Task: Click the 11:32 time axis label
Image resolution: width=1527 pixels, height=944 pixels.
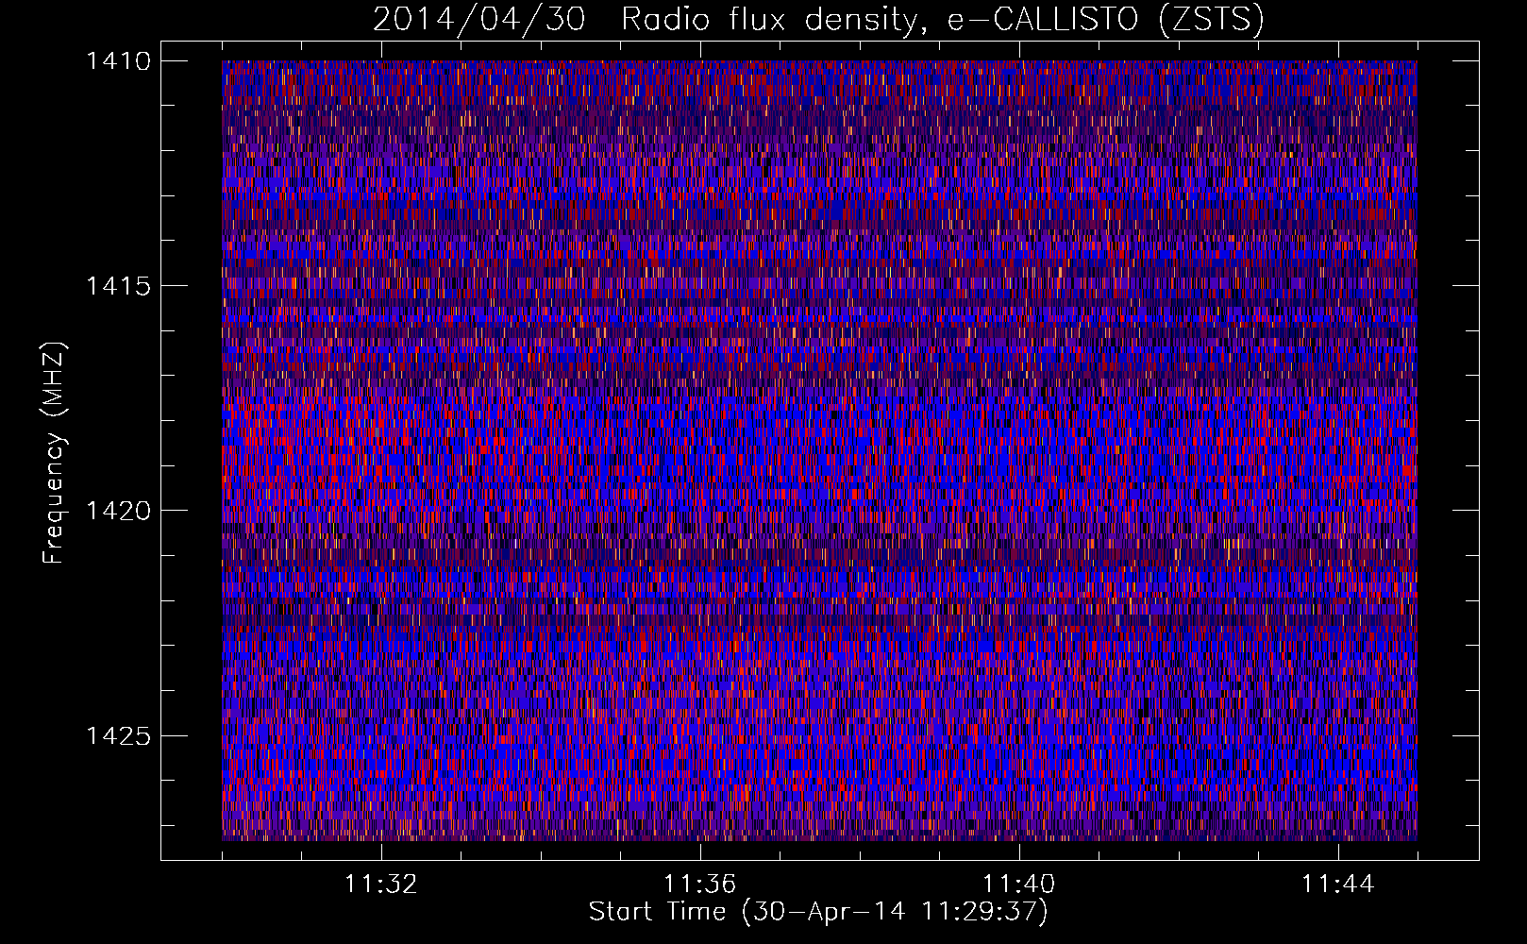Action: (381, 885)
